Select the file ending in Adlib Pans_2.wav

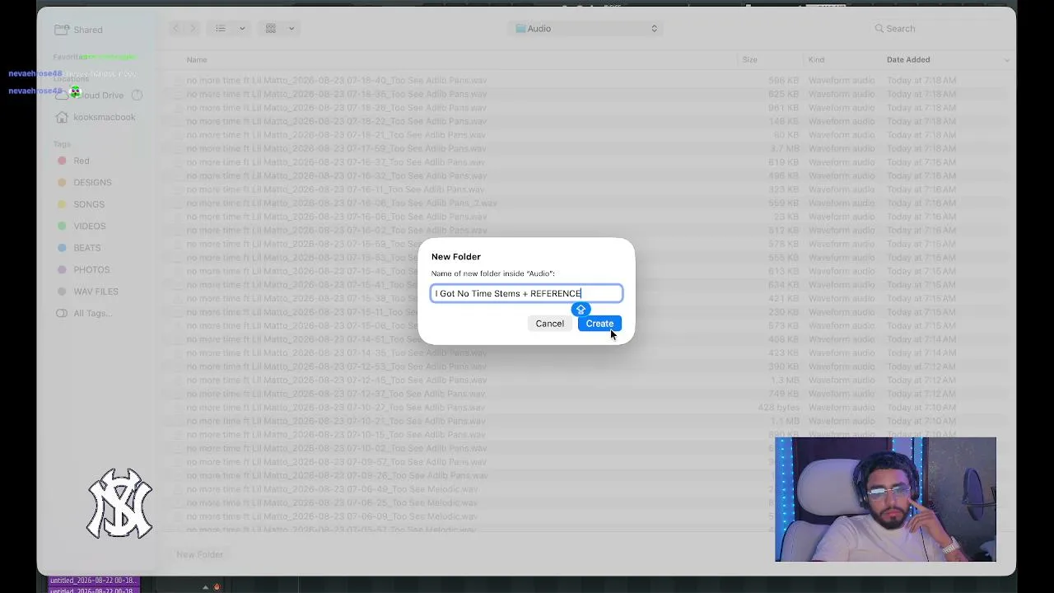[x=342, y=203]
